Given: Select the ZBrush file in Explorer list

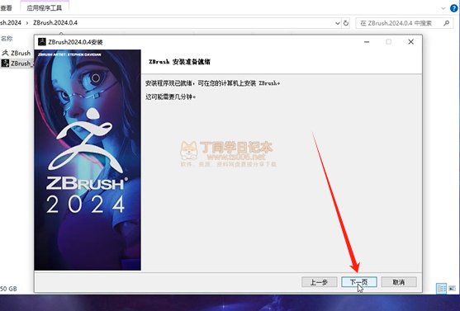Looking at the screenshot, I should pyautogui.click(x=17, y=53).
